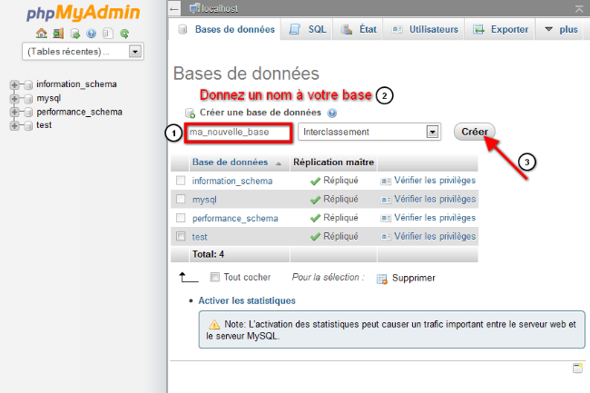Viewport: 590px width, 393px height.
Task: Tick the information_schema row checkbox
Action: click(181, 181)
